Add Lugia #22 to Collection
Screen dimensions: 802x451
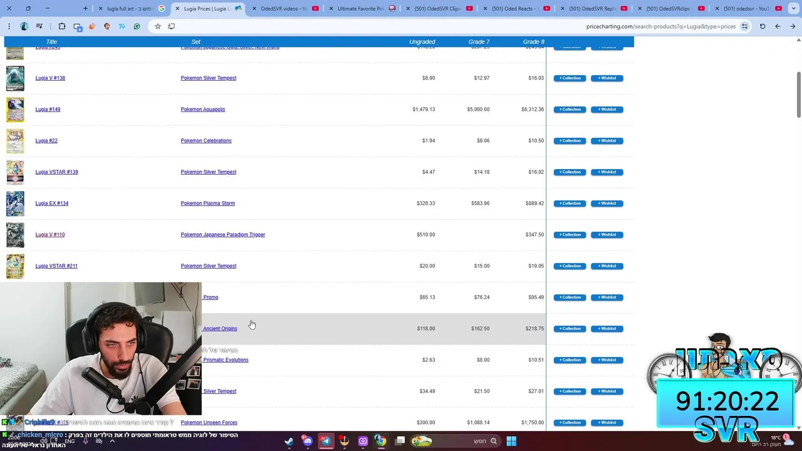[x=570, y=141]
